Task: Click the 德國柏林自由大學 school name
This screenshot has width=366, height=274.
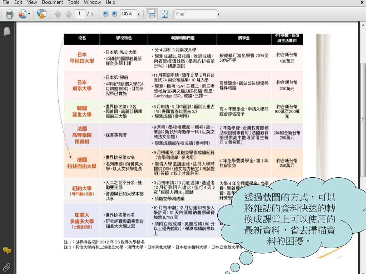Action: pos(82,163)
